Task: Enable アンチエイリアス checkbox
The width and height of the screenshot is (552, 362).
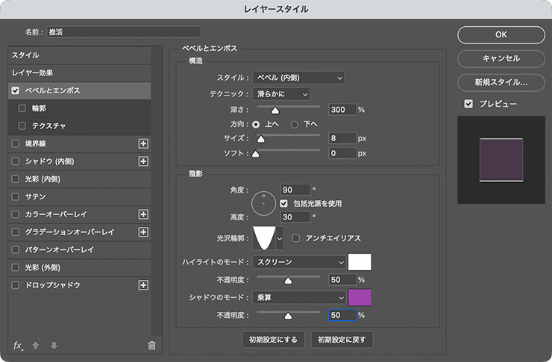Action: 297,238
